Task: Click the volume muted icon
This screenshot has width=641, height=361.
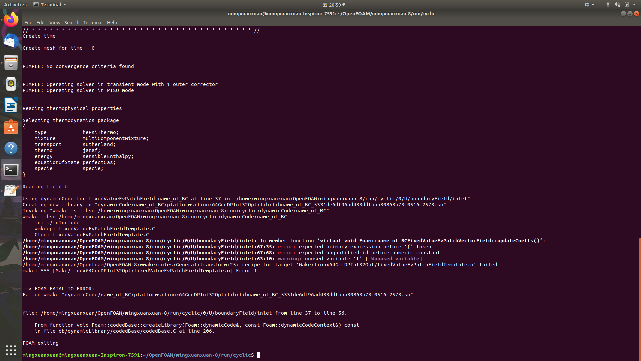Action: (617, 5)
